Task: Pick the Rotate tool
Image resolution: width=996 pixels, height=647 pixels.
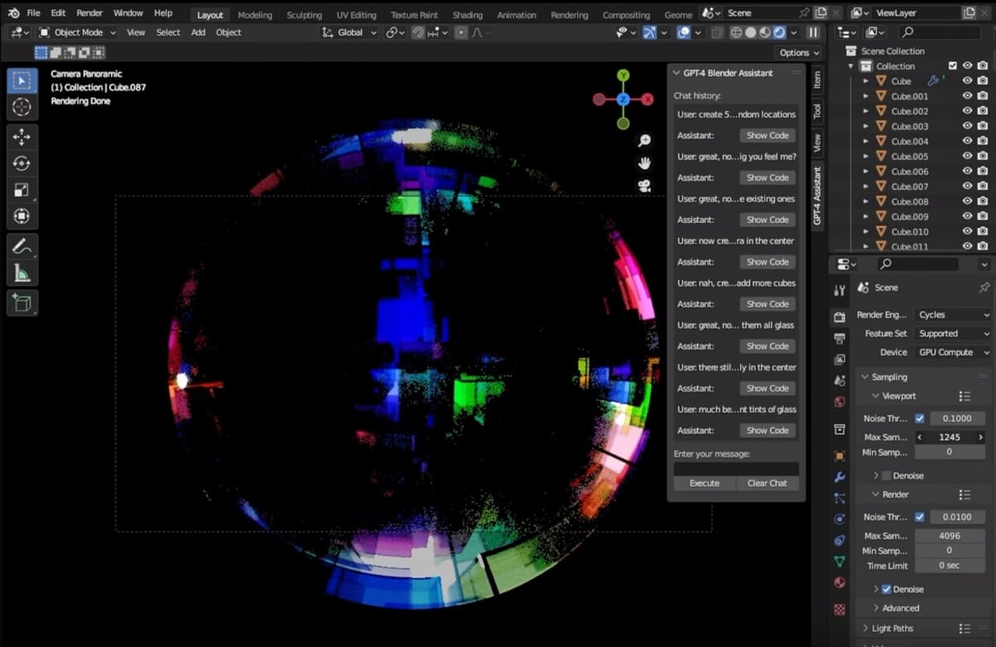Action: point(22,163)
